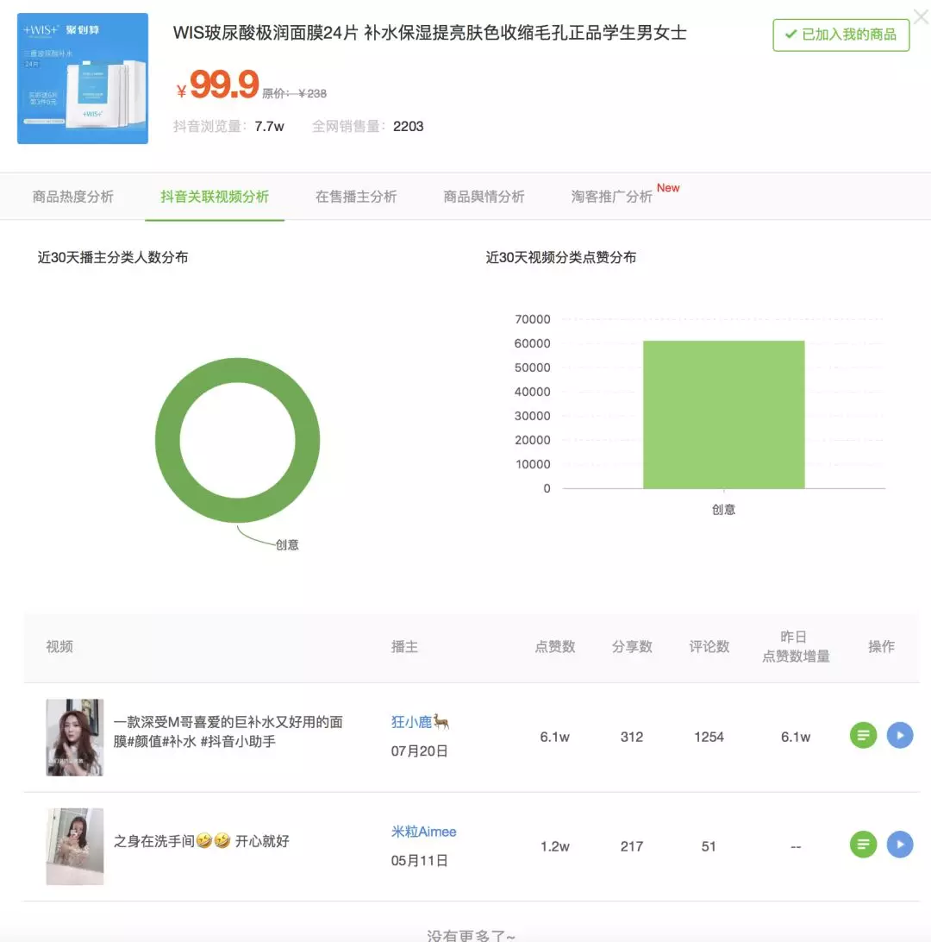Image resolution: width=931 pixels, height=942 pixels.
Task: Click 昨日点赞数增量 column header
Action: click(x=796, y=646)
